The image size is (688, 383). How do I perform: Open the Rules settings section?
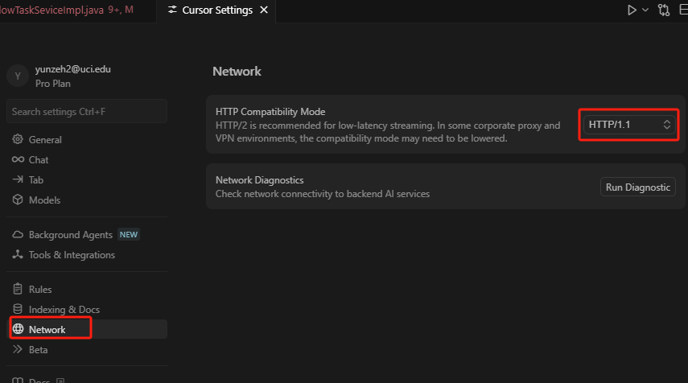pyautogui.click(x=87, y=290)
